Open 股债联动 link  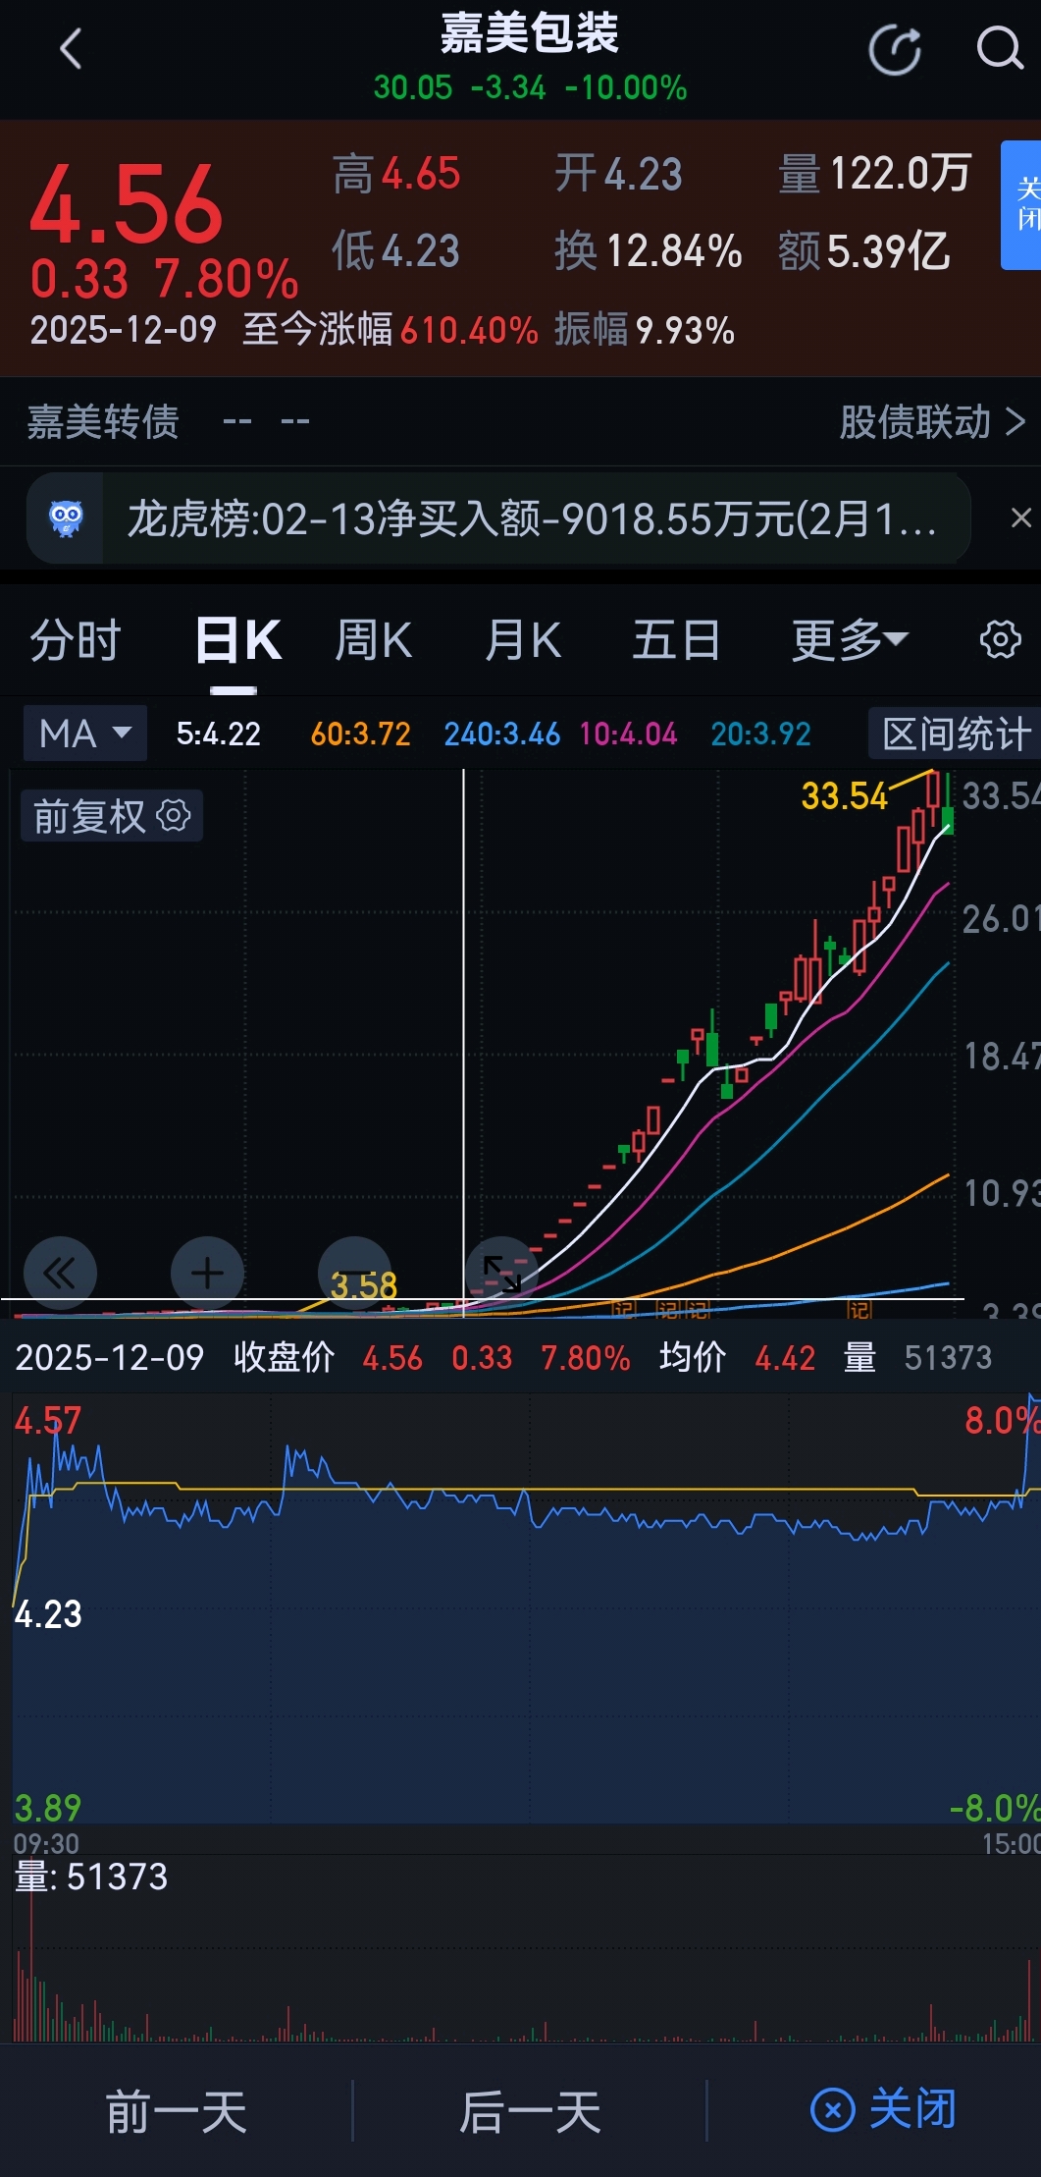coord(932,421)
